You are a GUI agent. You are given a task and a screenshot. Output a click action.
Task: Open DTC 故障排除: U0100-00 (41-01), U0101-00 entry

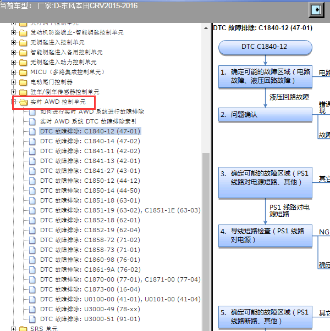[120, 299]
